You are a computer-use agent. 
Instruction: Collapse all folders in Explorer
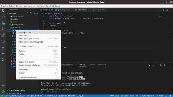click(x=37, y=13)
